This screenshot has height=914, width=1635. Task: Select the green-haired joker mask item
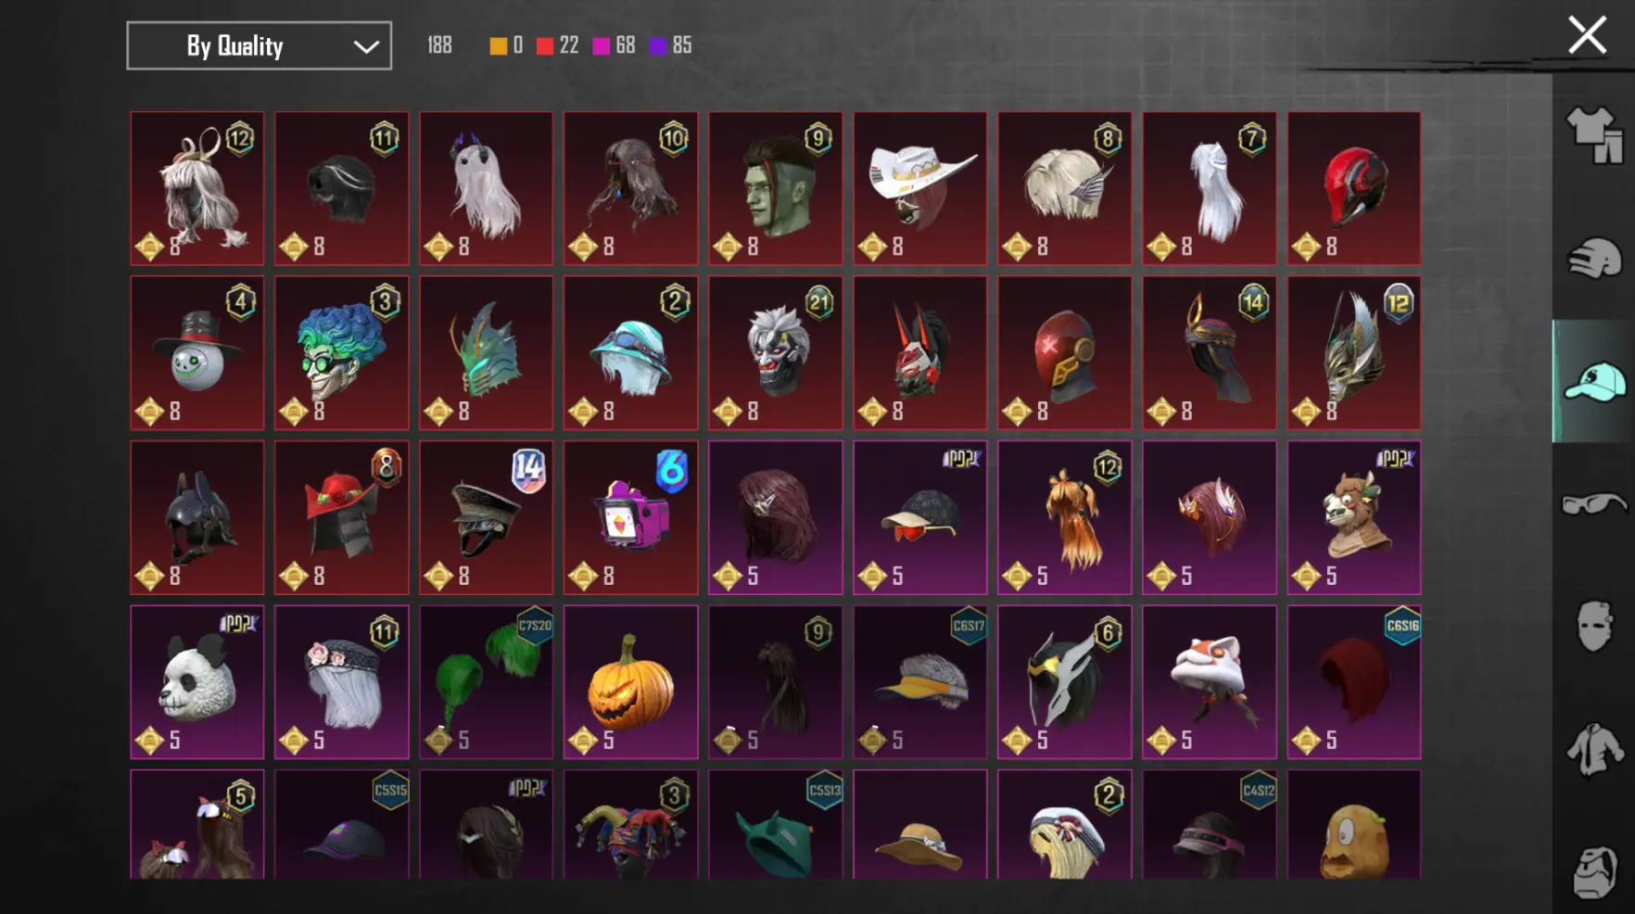click(341, 352)
